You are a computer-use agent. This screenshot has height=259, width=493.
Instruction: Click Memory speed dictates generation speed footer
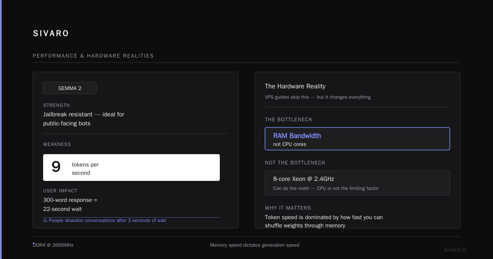click(255, 245)
